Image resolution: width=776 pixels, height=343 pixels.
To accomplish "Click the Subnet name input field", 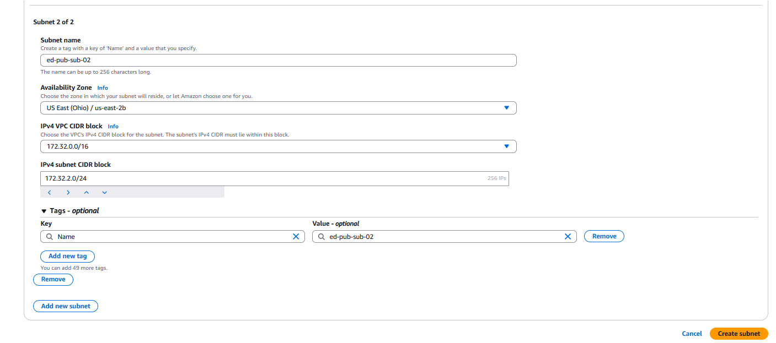I will 279,60.
